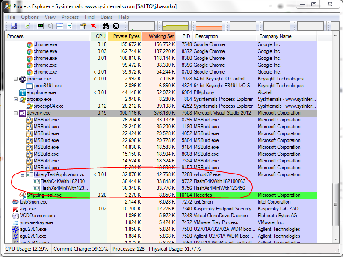Click the down arrow of vertical scrollbar
This screenshot has width=343, height=257.
click(336, 239)
